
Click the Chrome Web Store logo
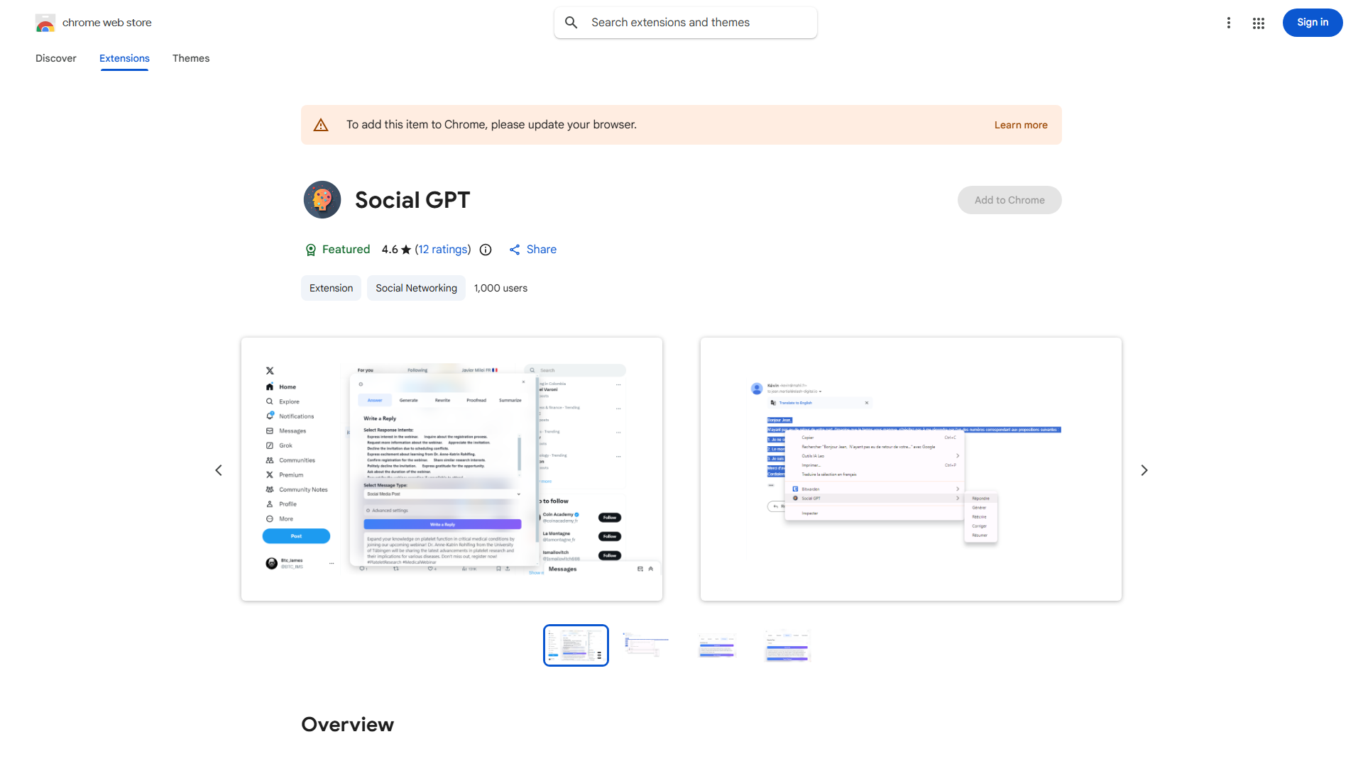tap(45, 23)
